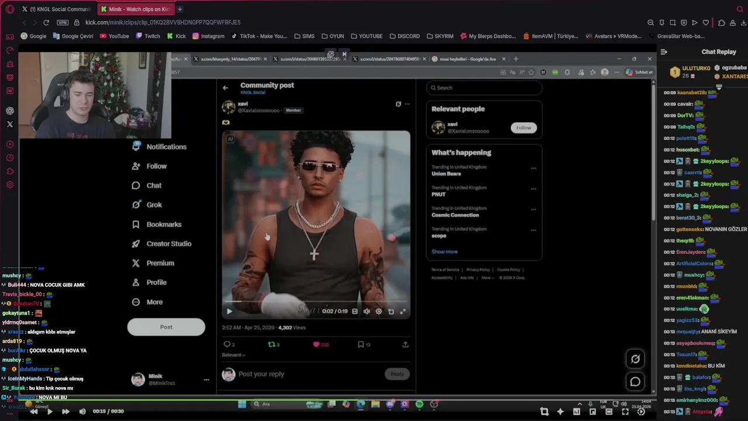Viewport: 748px width, 421px height.
Task: Expand the Relevant sort dropdown
Action: point(233,355)
